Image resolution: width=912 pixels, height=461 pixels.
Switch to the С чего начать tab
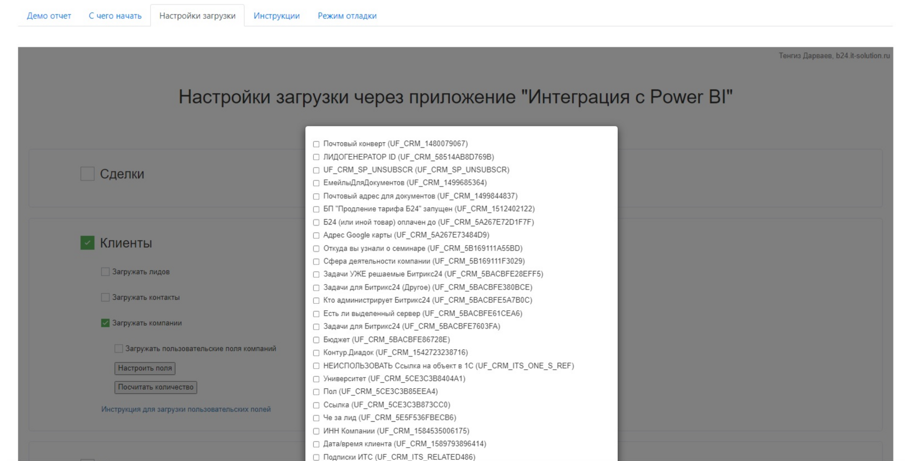click(115, 16)
